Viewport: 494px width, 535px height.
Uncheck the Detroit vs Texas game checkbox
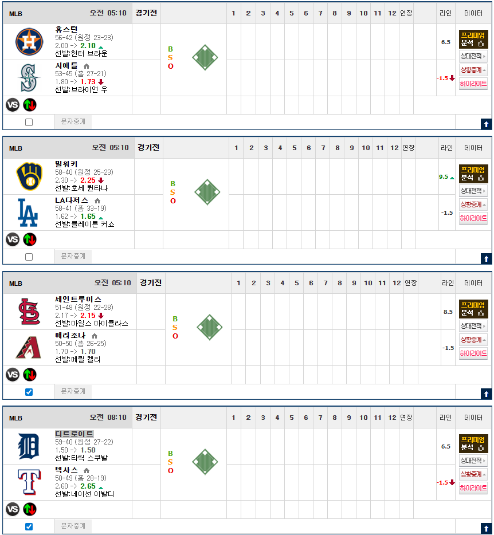pos(29,526)
